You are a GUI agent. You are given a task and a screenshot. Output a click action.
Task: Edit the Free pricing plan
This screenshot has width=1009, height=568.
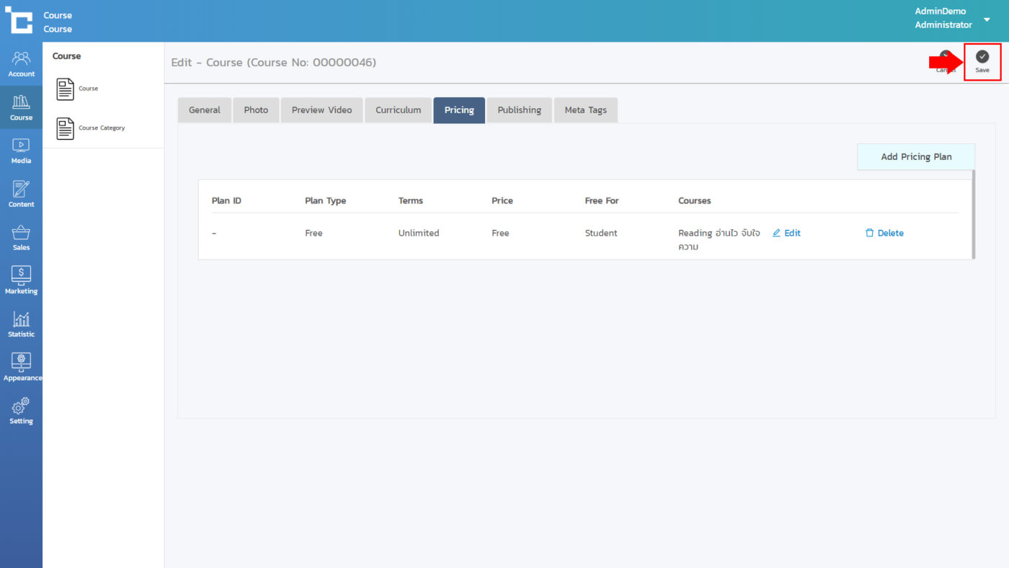pyautogui.click(x=786, y=233)
